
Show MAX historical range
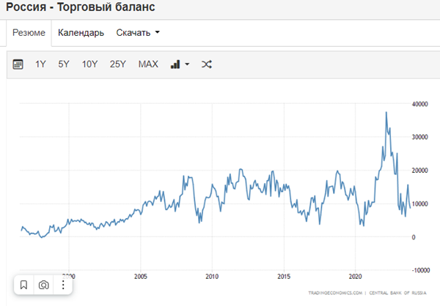point(148,64)
